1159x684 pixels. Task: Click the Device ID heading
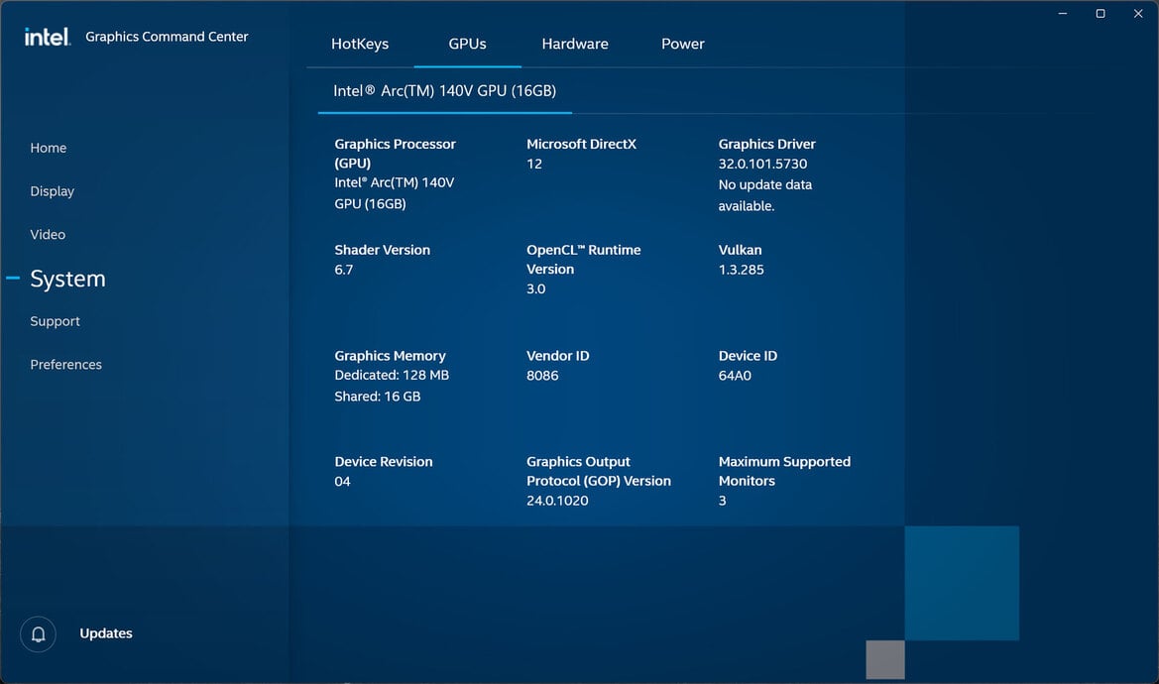[x=748, y=355]
